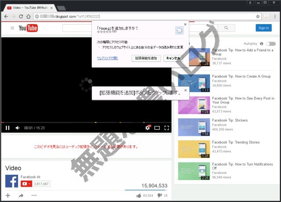Open a new tab button
Screen dimensions: 281x202
point(61,8)
